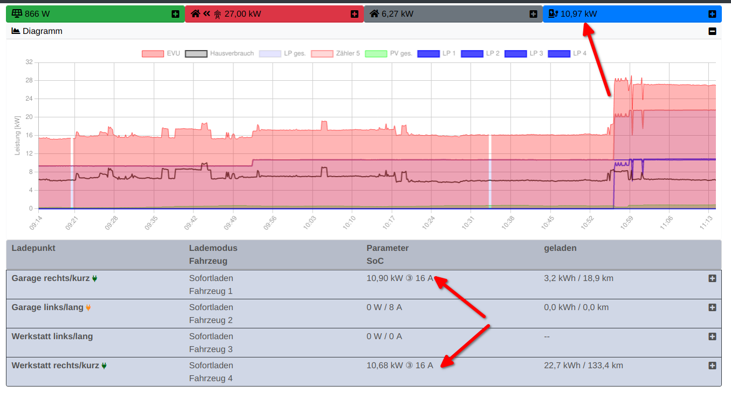
Task: Click the 6,27 kW house value
Action: tap(397, 14)
